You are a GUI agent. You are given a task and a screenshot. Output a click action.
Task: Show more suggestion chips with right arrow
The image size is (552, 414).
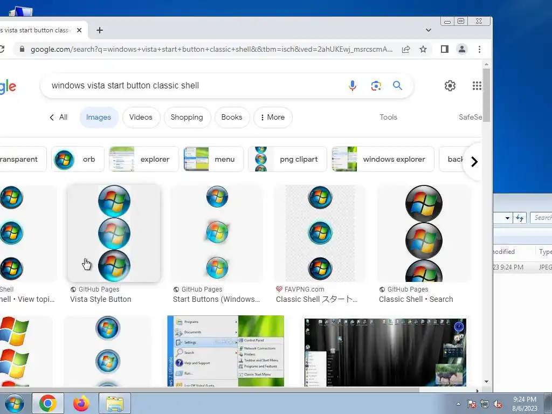(474, 162)
